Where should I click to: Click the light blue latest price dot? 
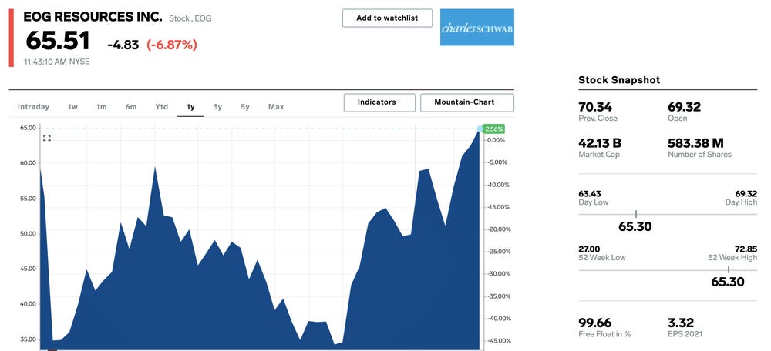[480, 129]
